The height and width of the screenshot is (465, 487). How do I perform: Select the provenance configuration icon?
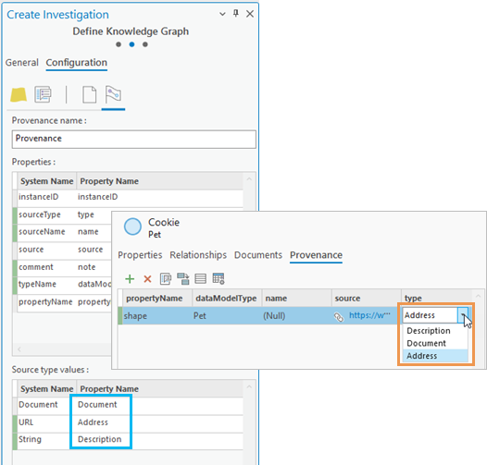[113, 94]
